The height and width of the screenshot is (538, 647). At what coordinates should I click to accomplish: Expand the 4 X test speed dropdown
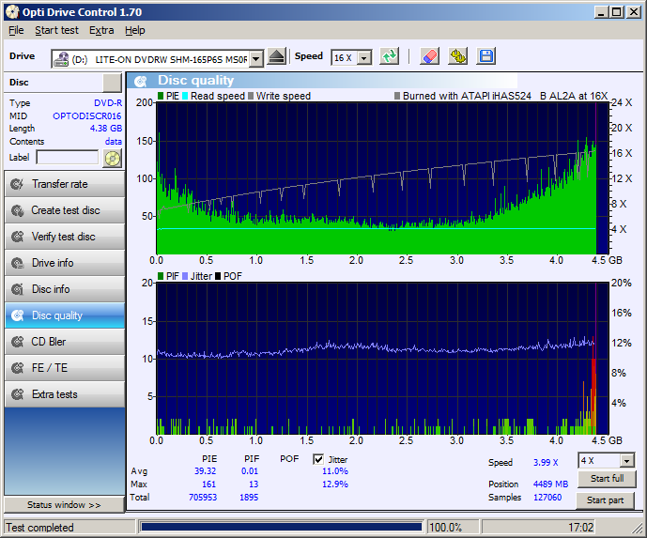626,460
